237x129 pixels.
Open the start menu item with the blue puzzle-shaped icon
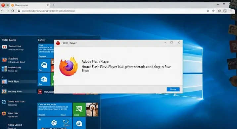click(x=4, y=102)
